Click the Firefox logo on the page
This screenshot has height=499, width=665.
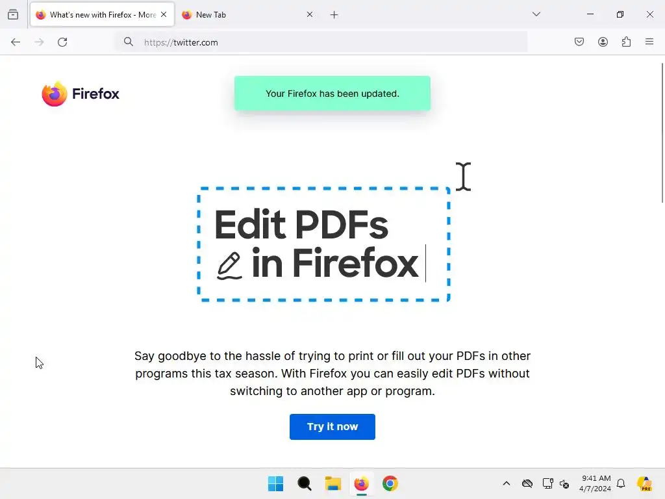[81, 94]
